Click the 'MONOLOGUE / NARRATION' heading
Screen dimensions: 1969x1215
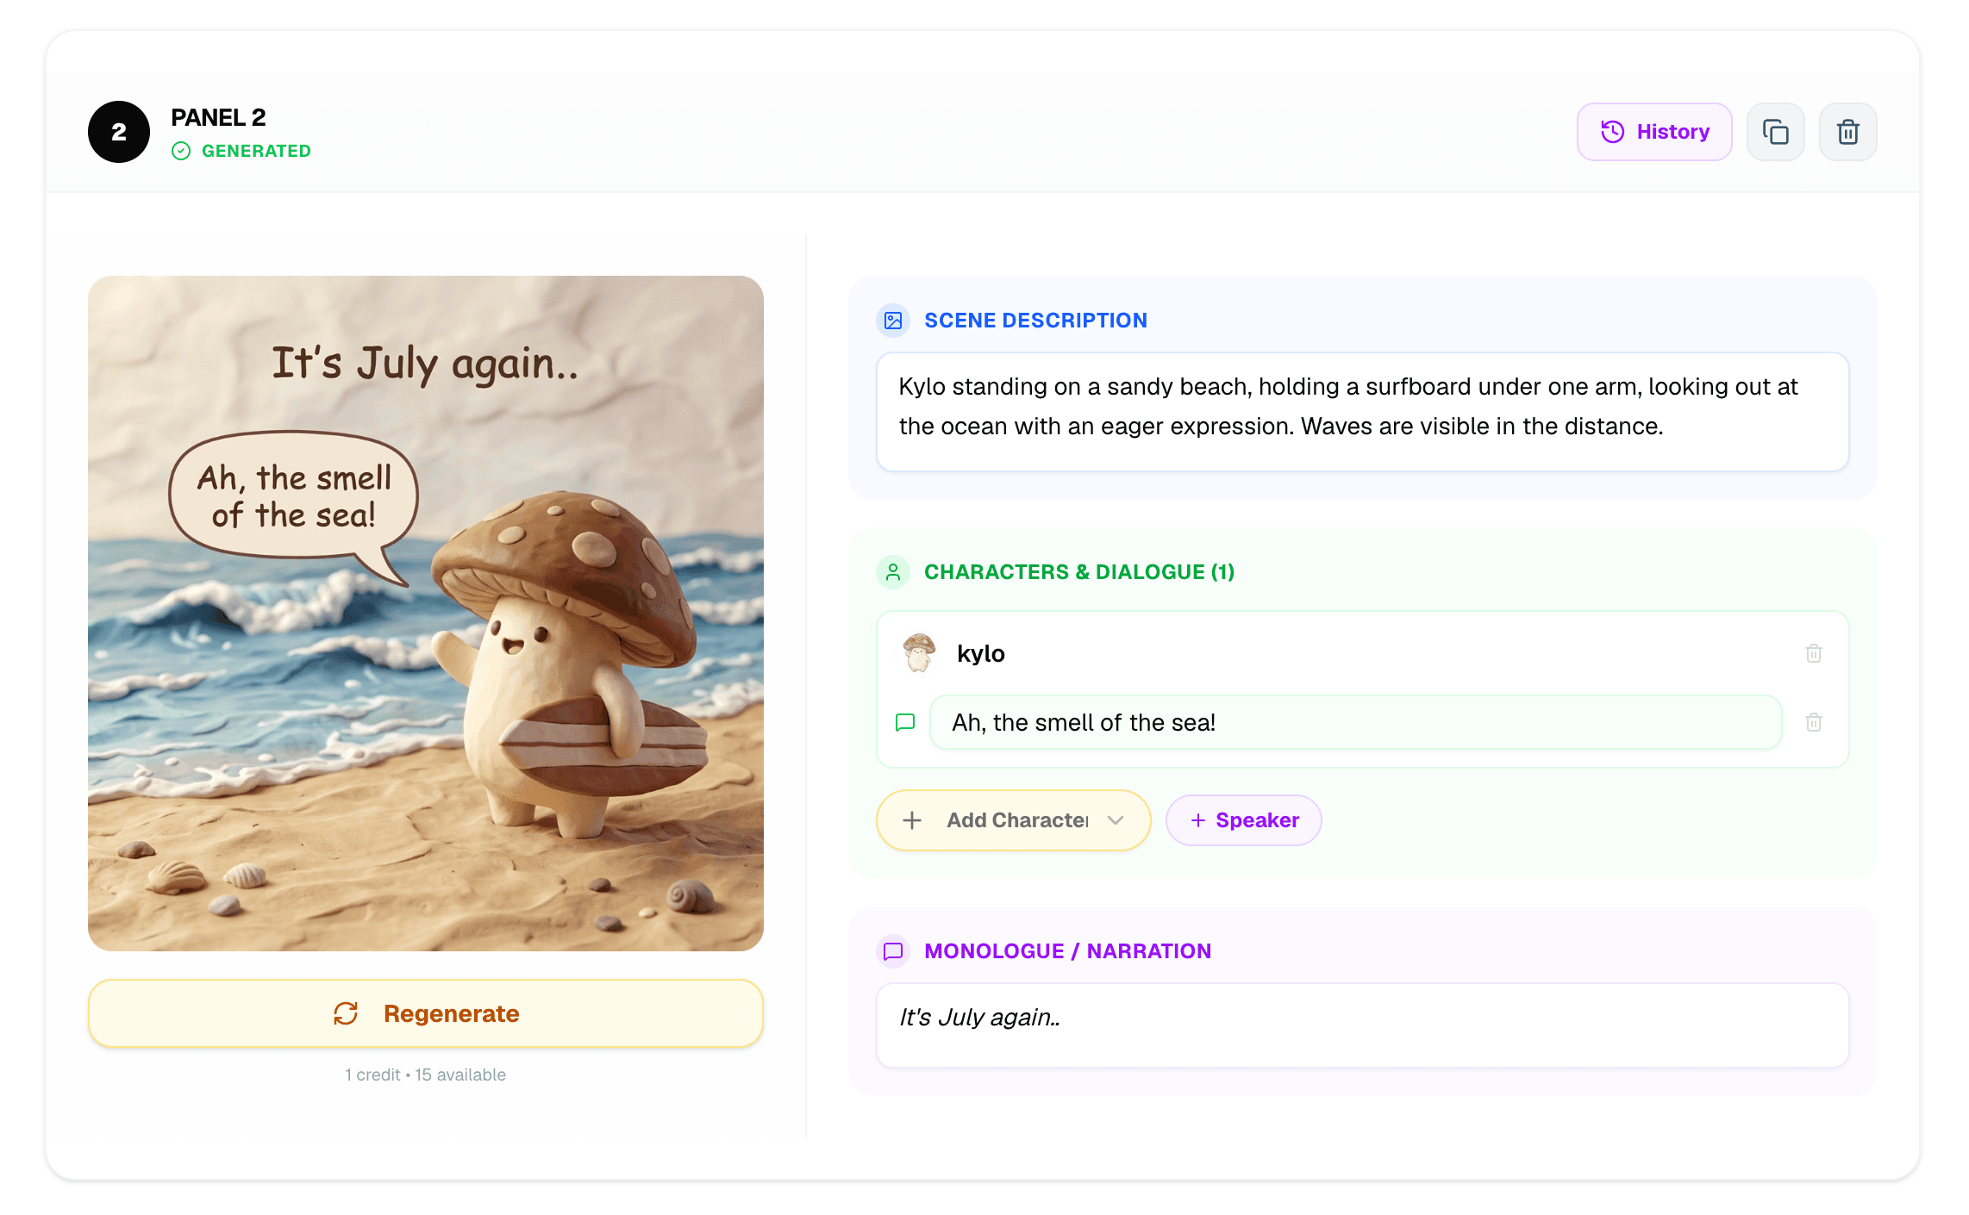1067,951
